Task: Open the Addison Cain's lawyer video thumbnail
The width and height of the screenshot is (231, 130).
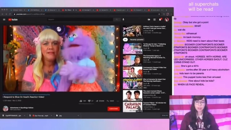Action: pos(133,31)
